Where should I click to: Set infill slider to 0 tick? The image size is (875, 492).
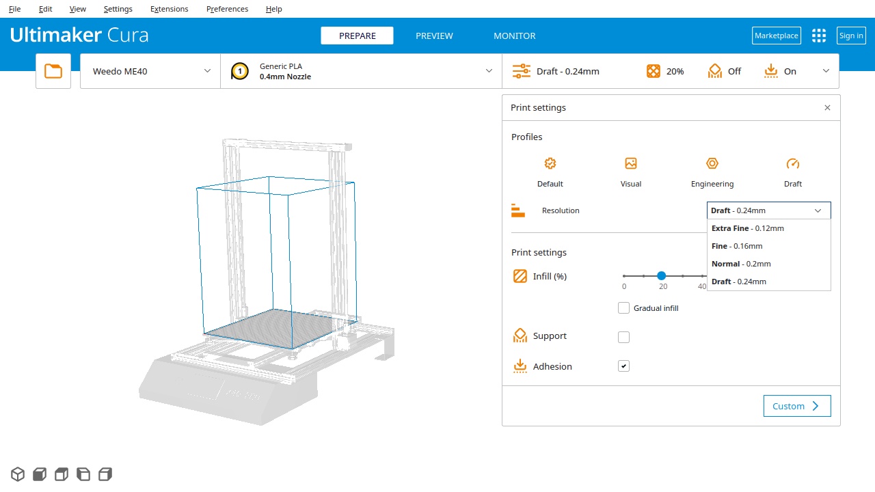pyautogui.click(x=624, y=276)
